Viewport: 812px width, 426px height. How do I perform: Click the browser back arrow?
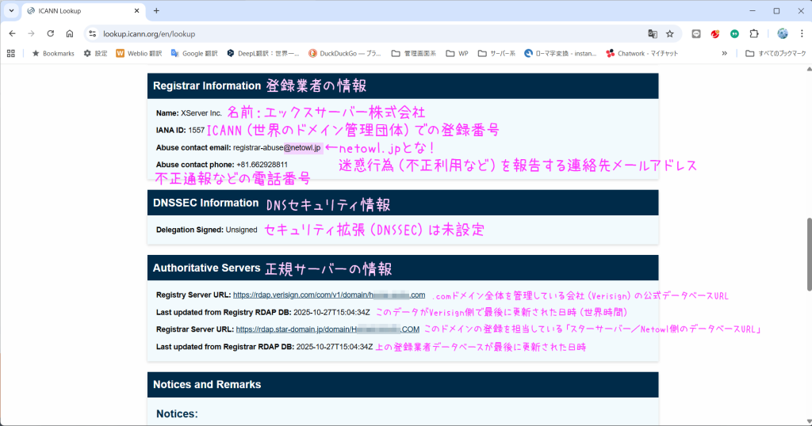[12, 34]
